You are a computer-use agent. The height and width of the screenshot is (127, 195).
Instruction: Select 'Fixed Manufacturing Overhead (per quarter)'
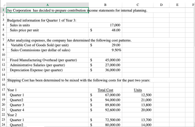47,60
